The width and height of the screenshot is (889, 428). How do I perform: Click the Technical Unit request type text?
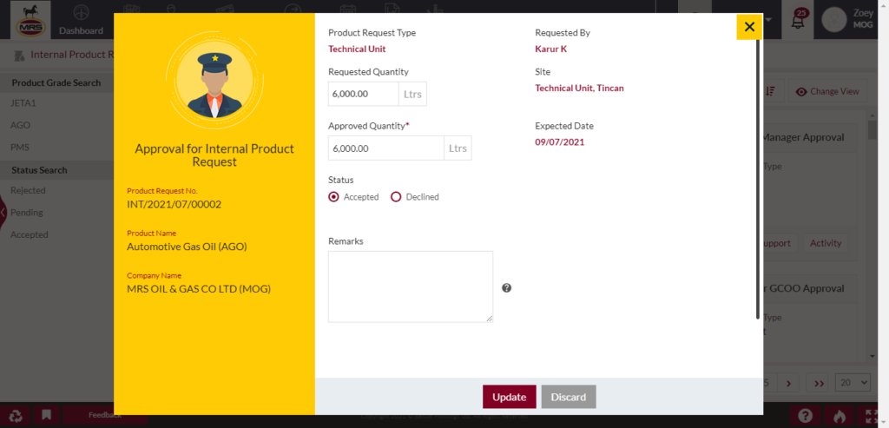(x=357, y=49)
